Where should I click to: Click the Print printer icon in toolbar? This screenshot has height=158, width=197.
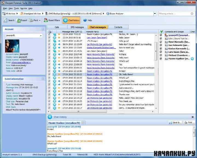click(x=31, y=20)
